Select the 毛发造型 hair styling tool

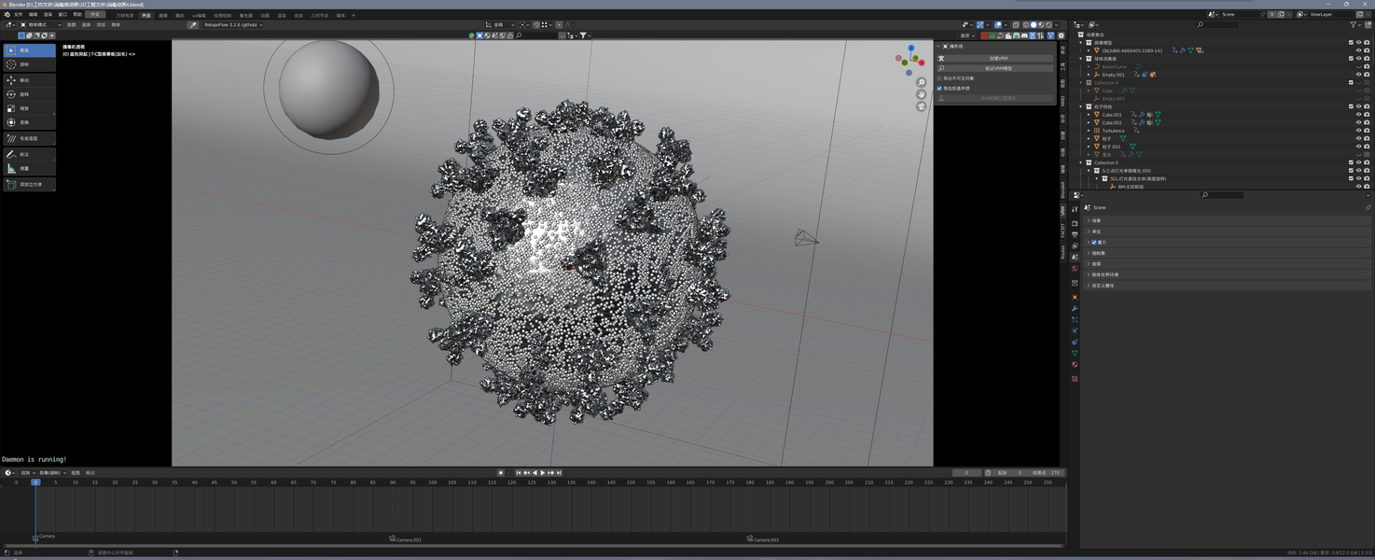[x=30, y=138]
